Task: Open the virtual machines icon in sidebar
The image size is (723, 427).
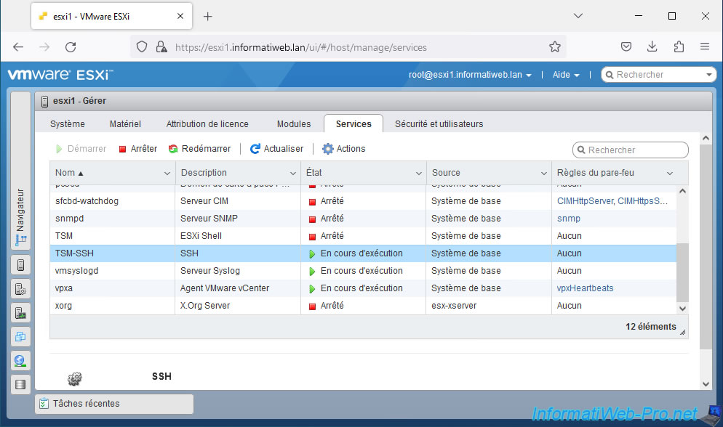Action: click(x=20, y=337)
